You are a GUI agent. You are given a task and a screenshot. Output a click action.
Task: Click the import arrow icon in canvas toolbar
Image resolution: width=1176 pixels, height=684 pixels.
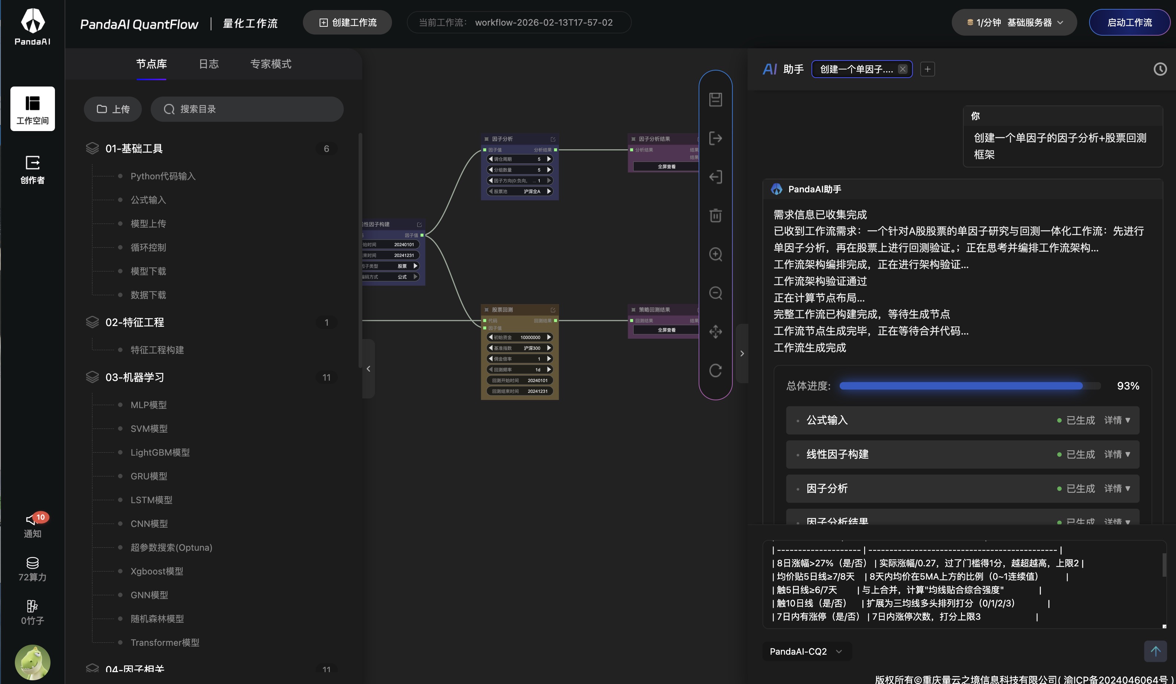(715, 177)
